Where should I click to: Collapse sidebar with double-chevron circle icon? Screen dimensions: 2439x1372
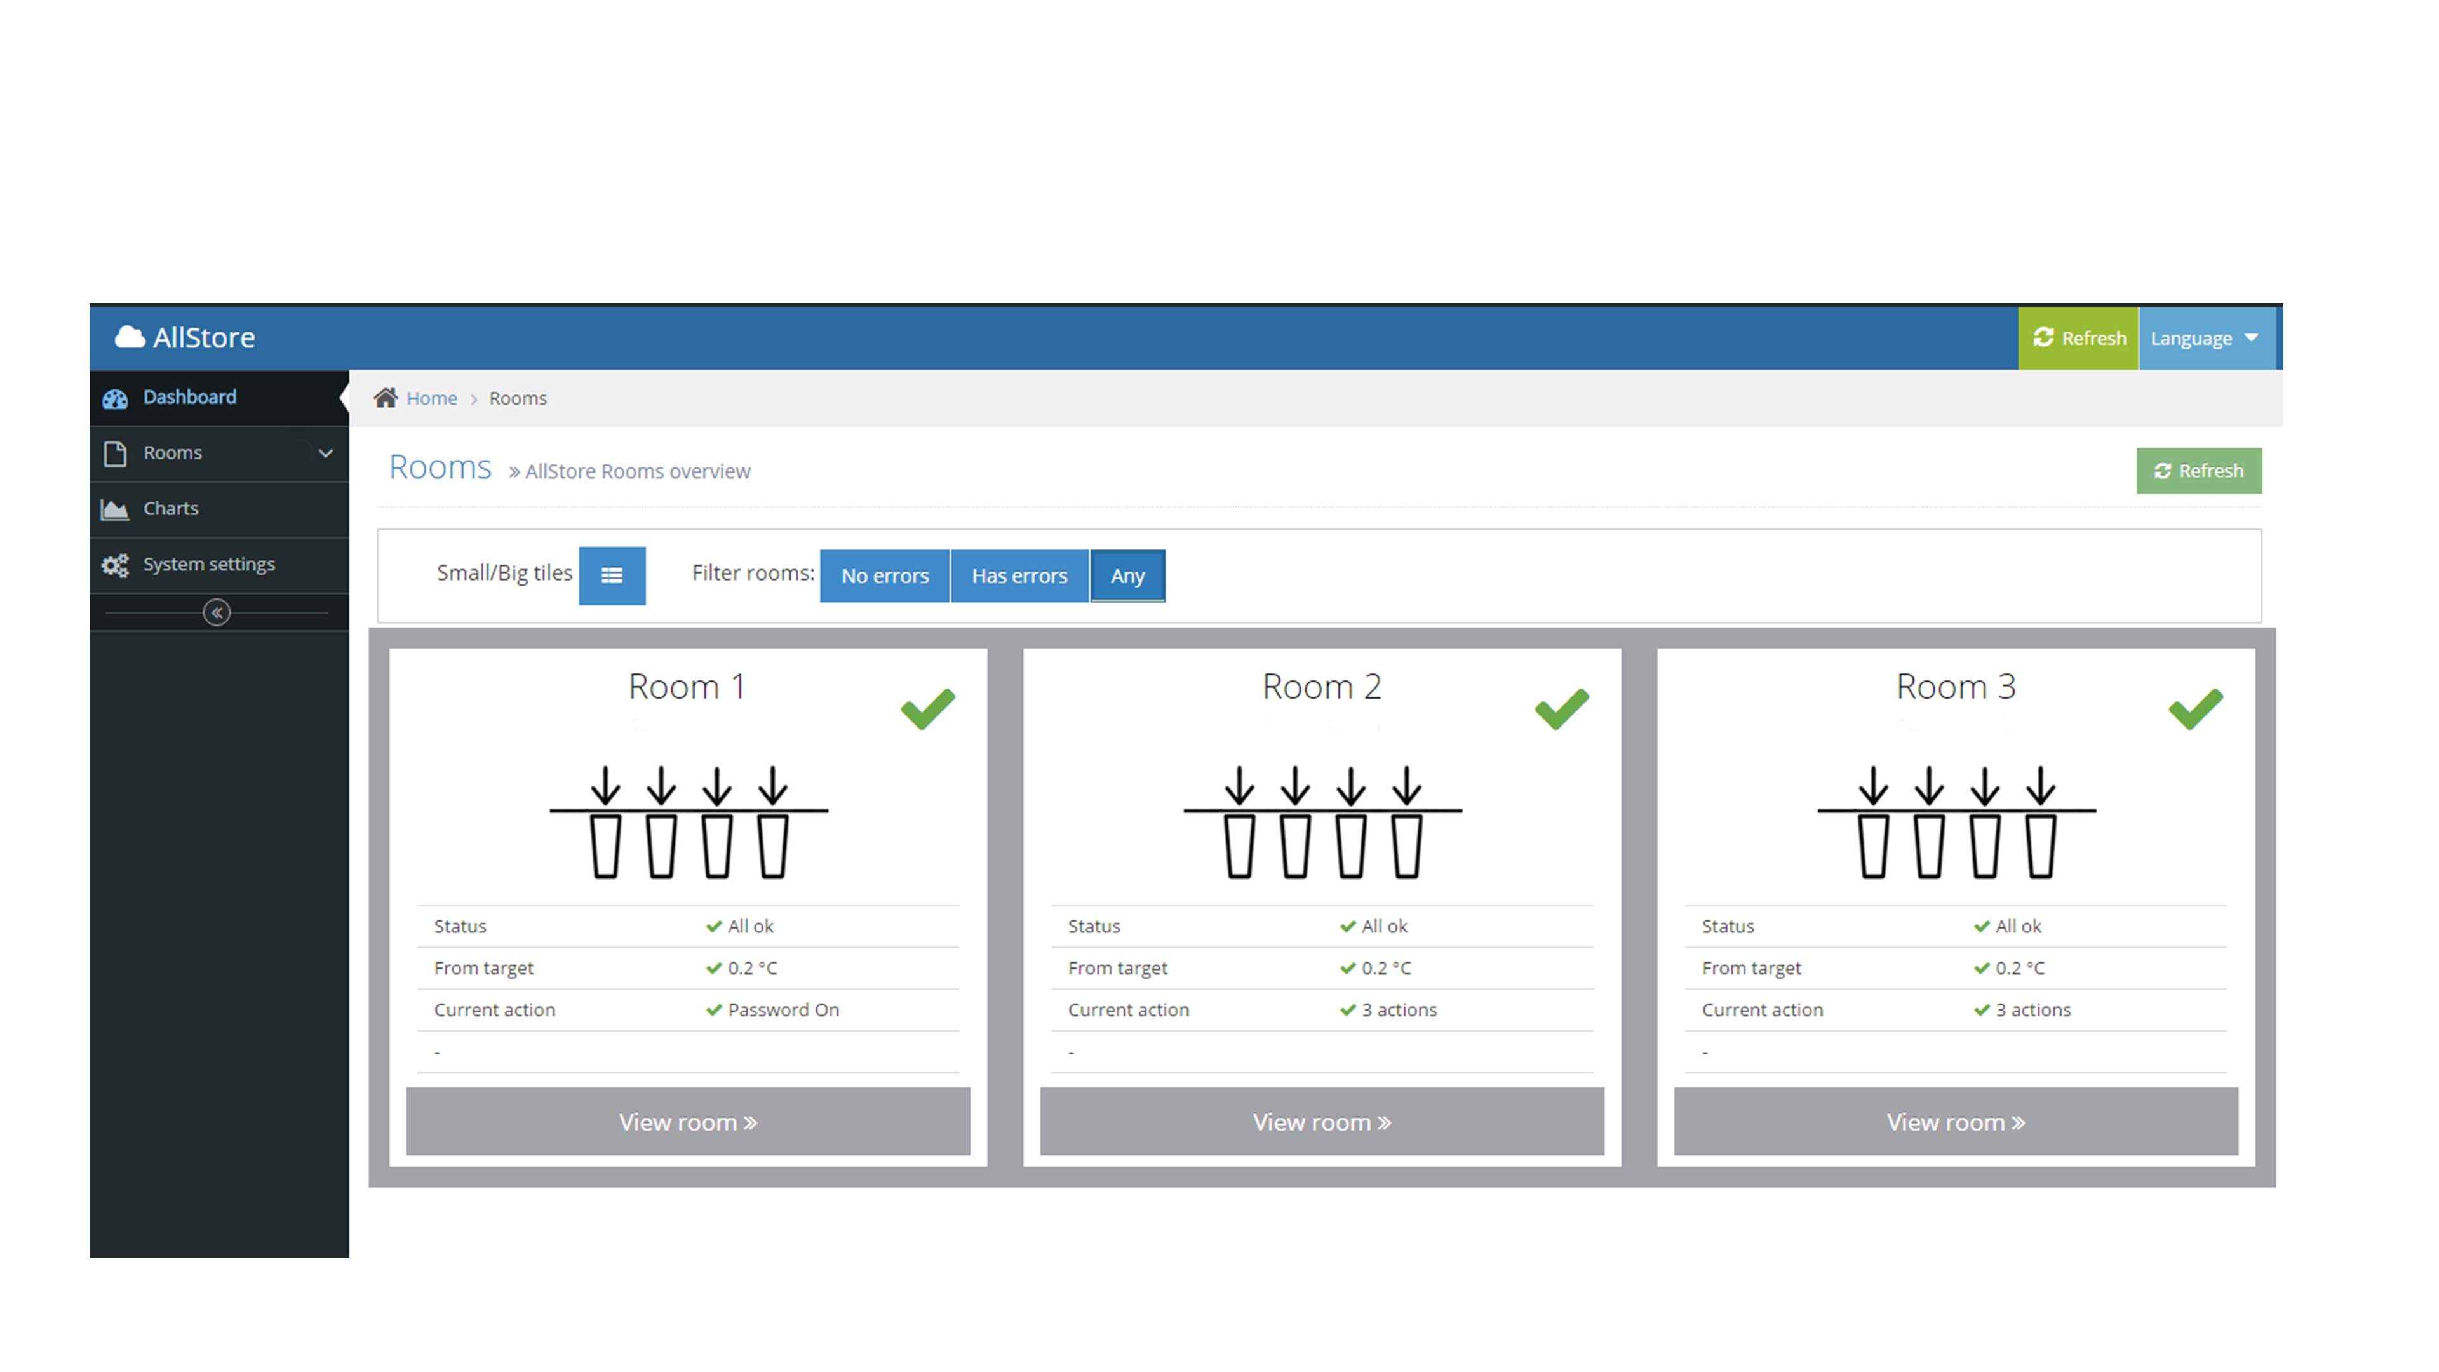tap(217, 612)
